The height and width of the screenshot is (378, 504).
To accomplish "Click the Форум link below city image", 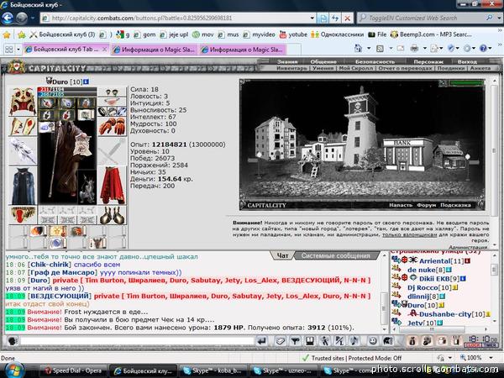I will click(426, 205).
